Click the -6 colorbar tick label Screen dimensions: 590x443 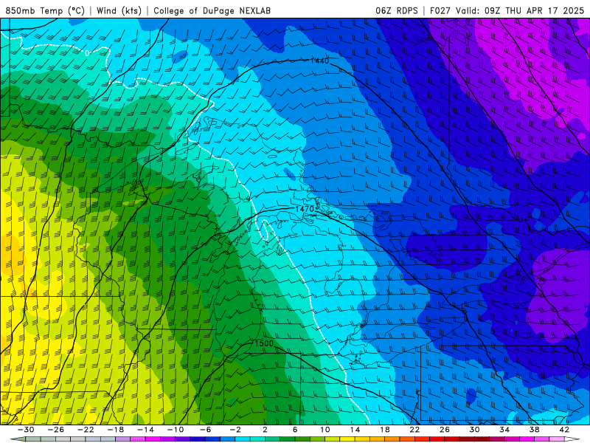pyautogui.click(x=206, y=430)
